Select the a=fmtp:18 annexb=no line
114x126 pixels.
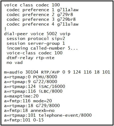pos(29,111)
